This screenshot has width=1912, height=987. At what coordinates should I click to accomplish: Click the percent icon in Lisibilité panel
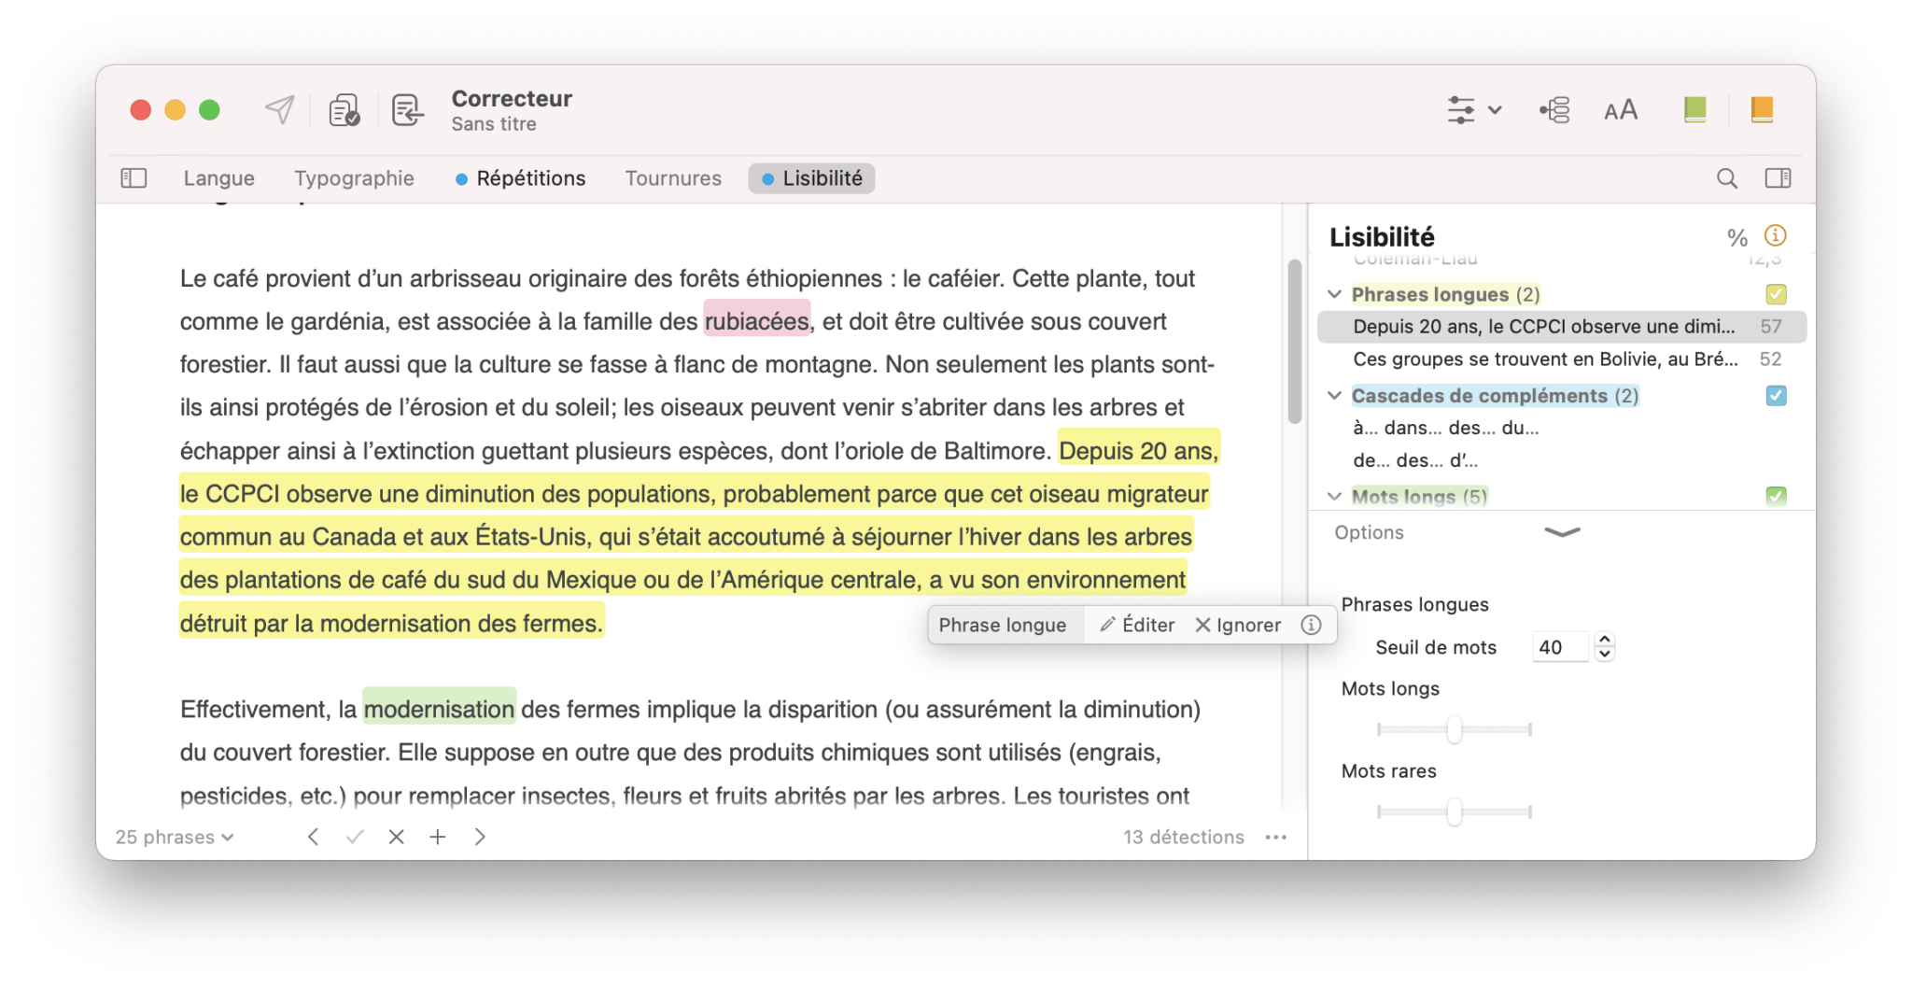tap(1736, 237)
